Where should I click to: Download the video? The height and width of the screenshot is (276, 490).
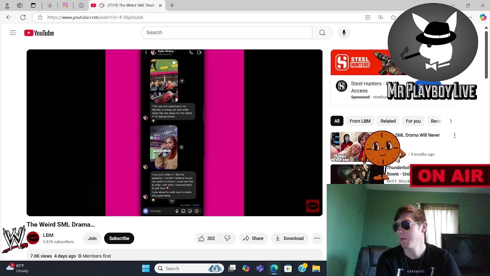click(x=290, y=238)
